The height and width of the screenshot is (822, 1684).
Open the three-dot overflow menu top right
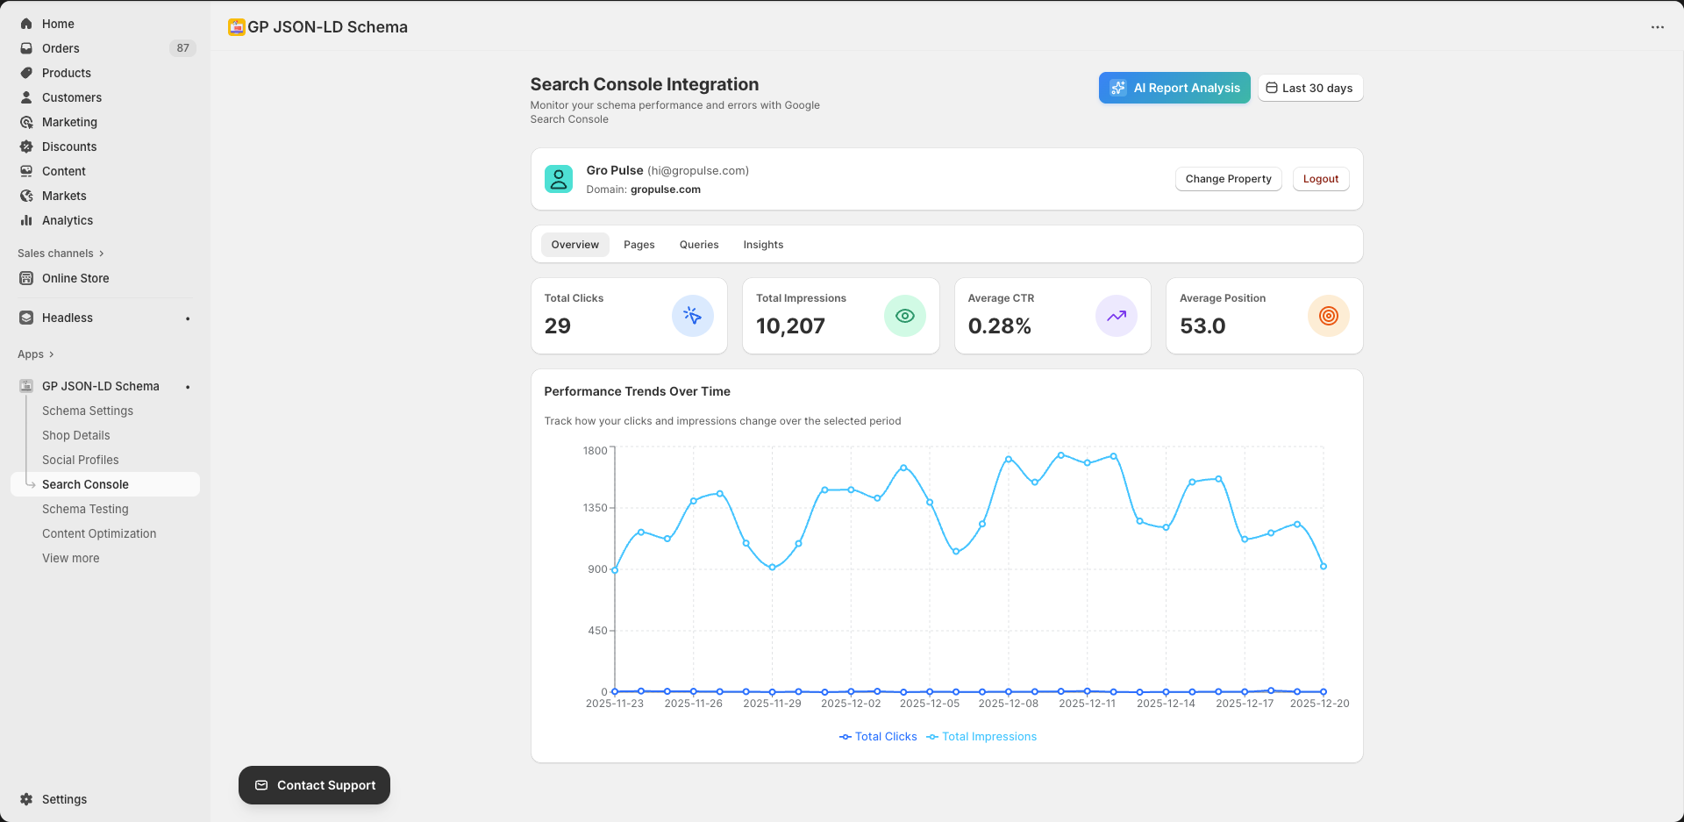coord(1658,27)
